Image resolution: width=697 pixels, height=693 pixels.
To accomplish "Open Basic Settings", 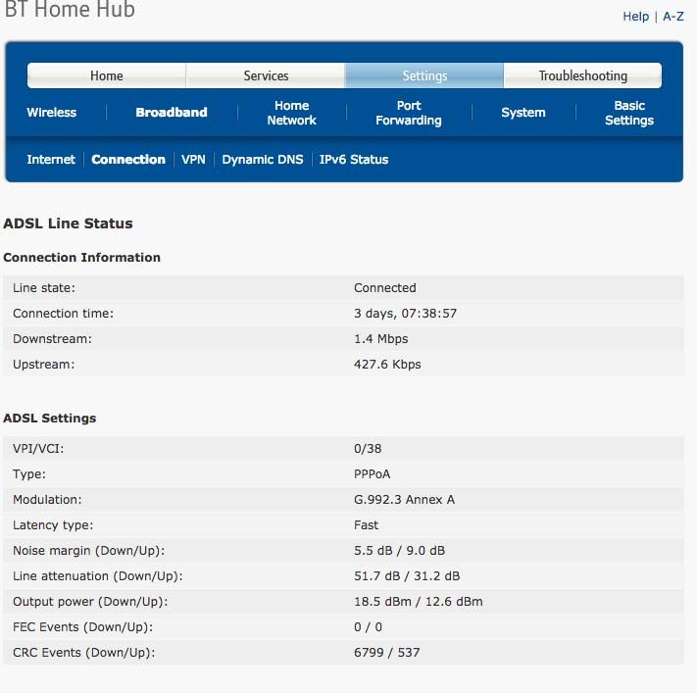I will tap(629, 113).
